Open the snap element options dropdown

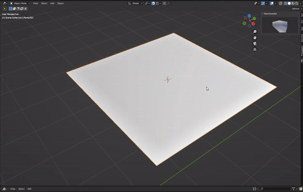[x=158, y=4]
